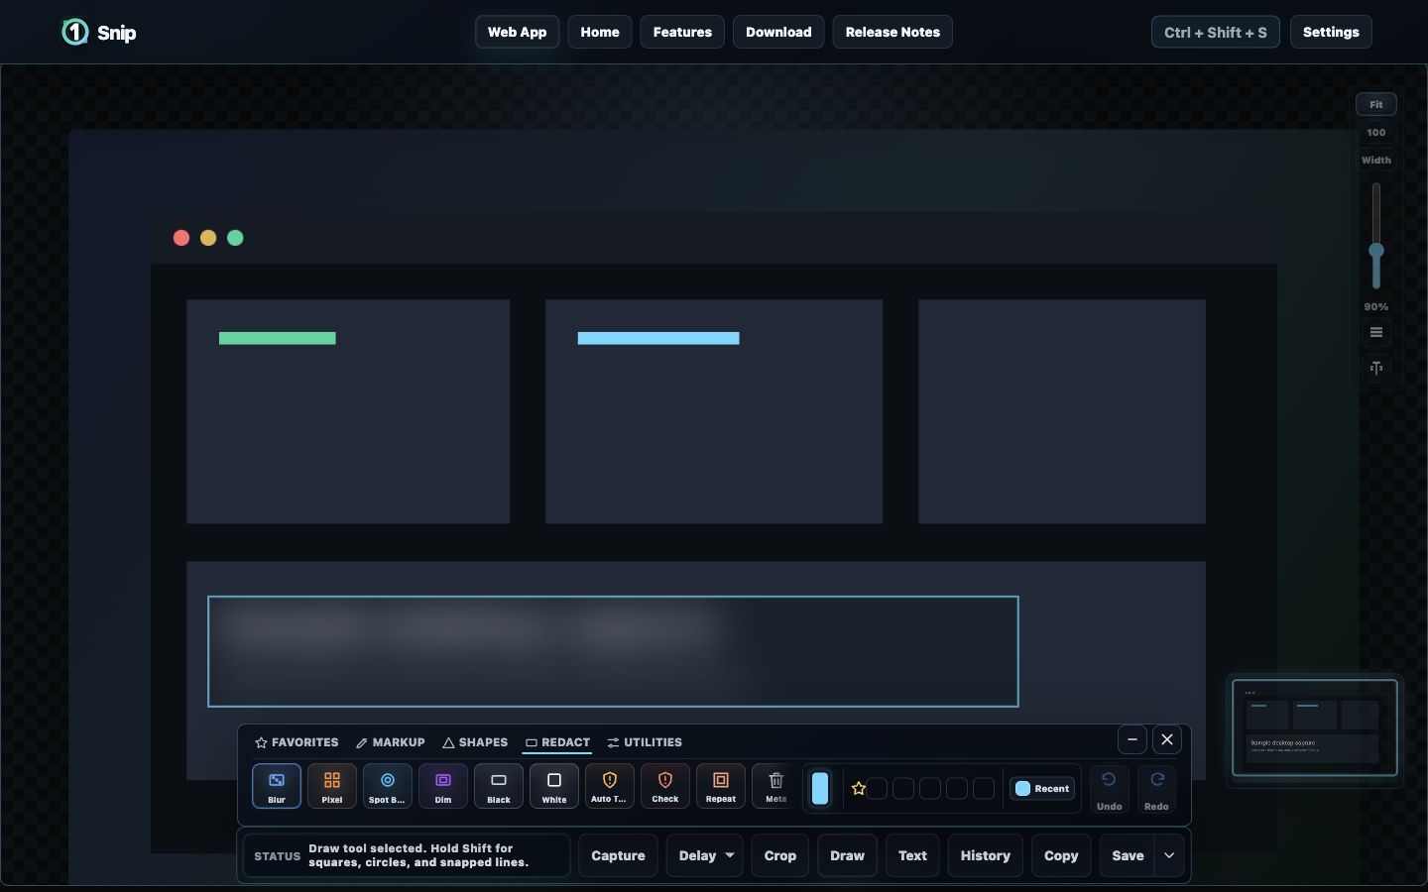Open capture History

point(986,855)
